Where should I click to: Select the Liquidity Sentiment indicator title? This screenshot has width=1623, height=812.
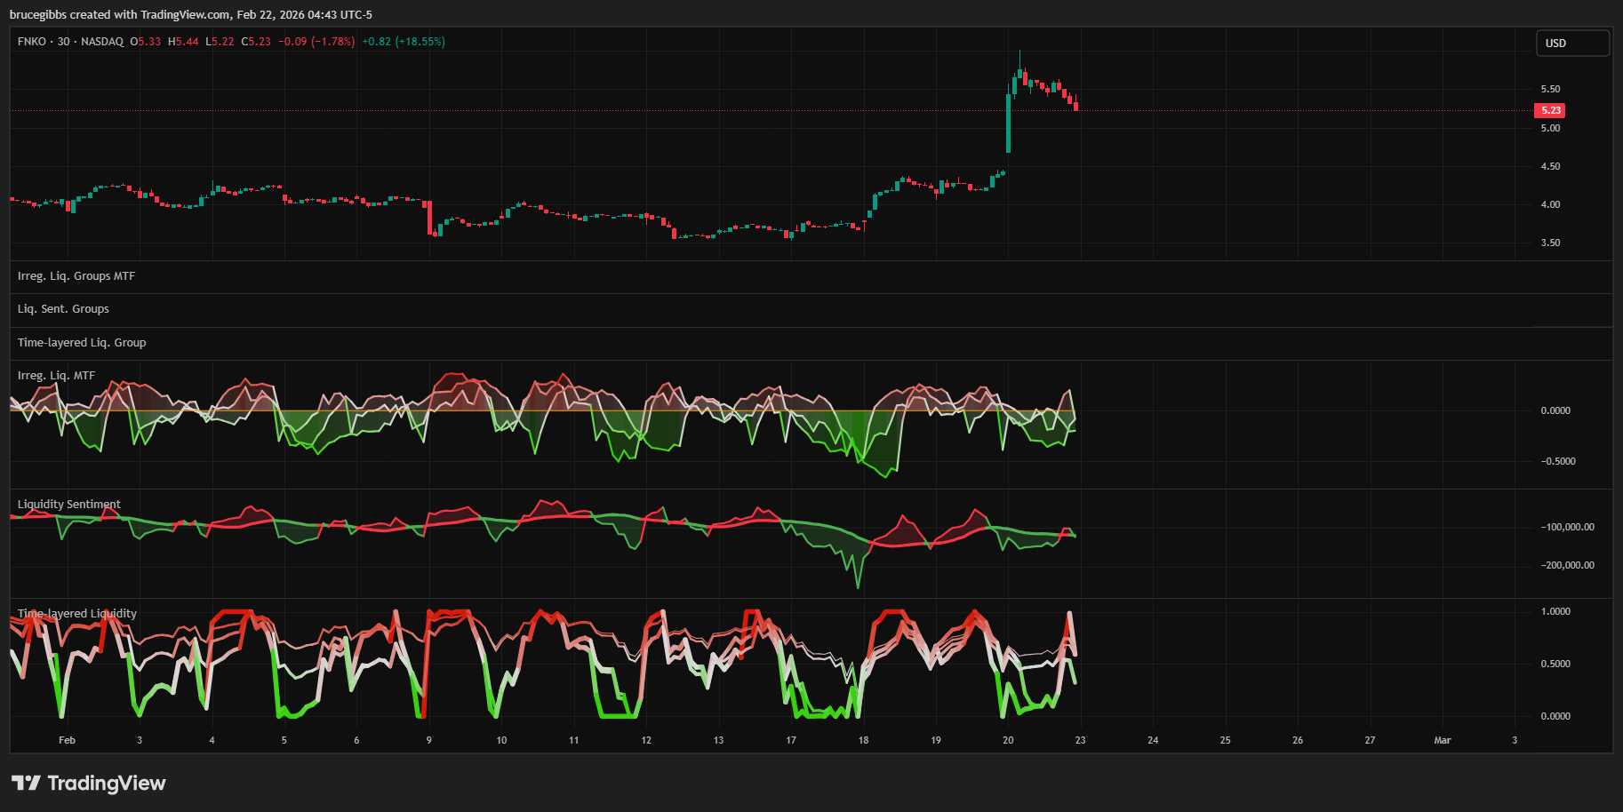(x=69, y=505)
